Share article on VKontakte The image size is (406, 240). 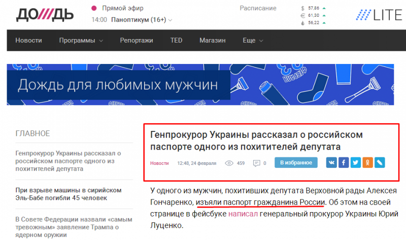[x=331, y=163]
